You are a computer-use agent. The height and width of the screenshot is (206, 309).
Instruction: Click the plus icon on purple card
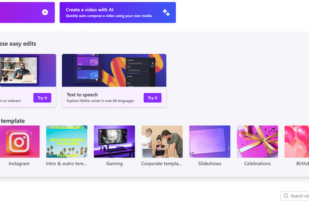(x=45, y=12)
